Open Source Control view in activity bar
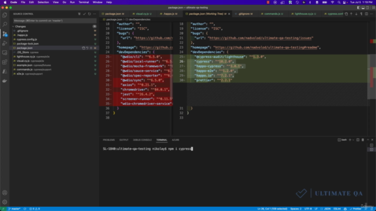 coord(5,34)
